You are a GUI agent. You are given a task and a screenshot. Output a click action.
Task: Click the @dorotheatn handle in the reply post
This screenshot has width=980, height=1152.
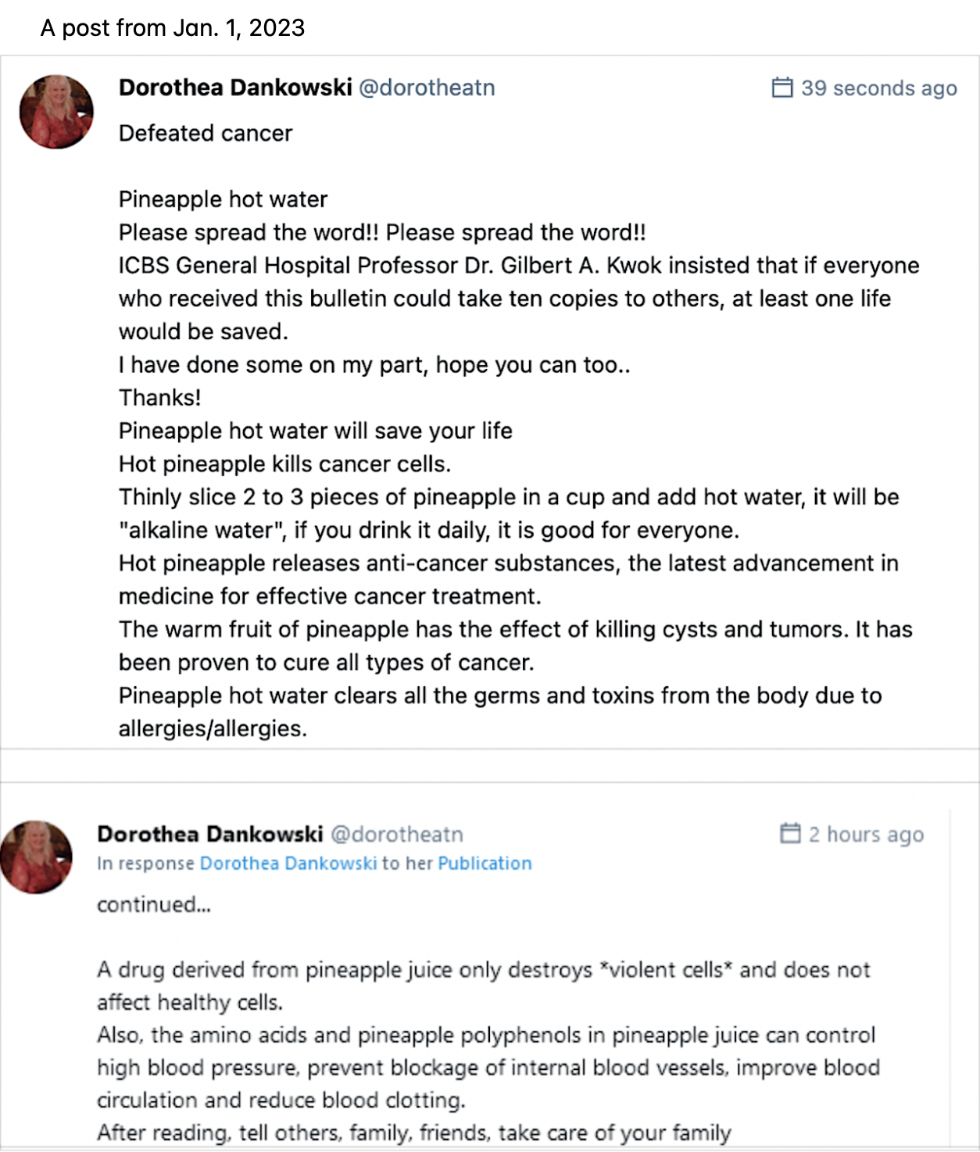click(396, 834)
